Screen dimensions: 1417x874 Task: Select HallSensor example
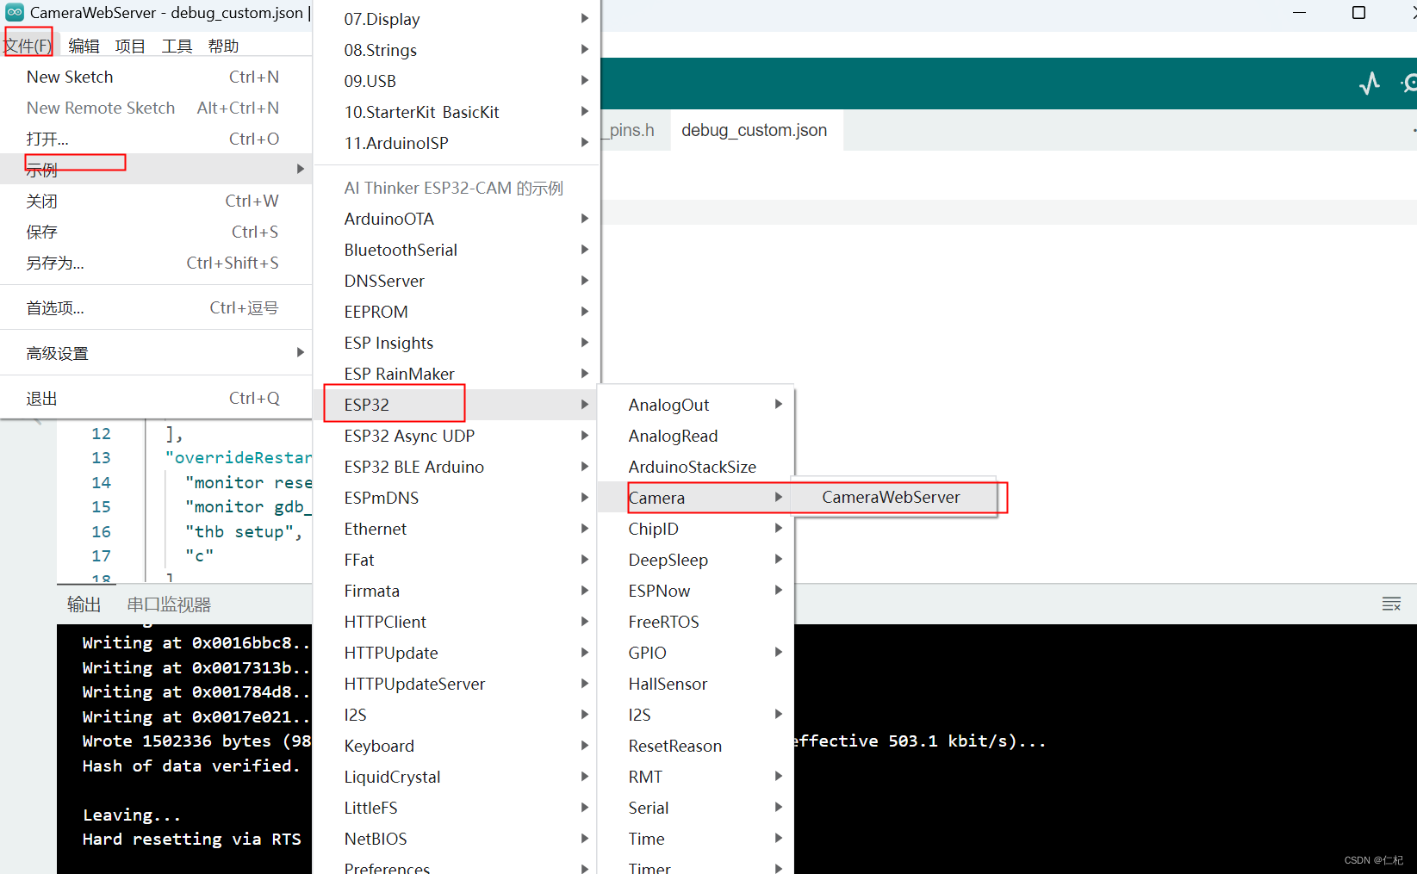[x=697, y=684]
